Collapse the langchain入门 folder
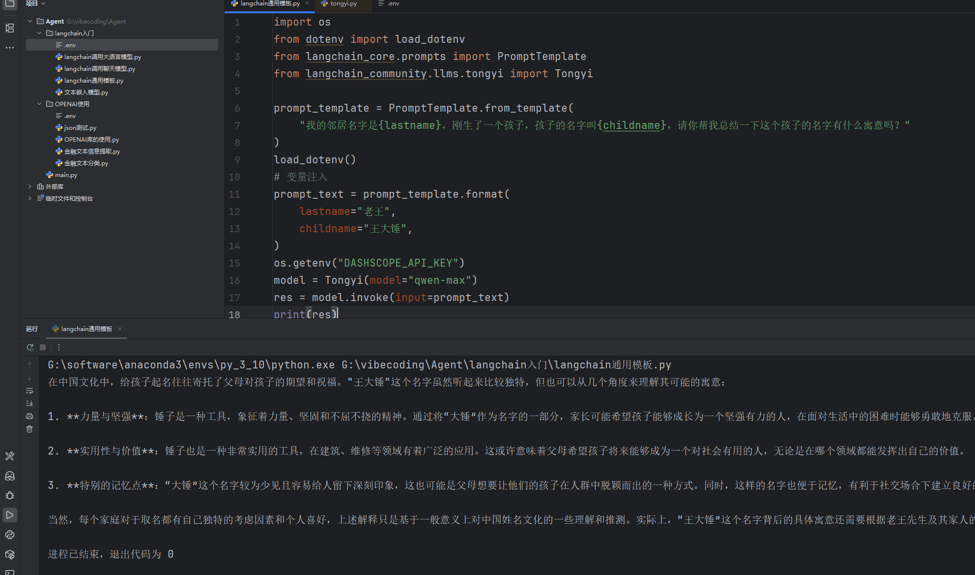The width and height of the screenshot is (975, 575). (x=39, y=33)
